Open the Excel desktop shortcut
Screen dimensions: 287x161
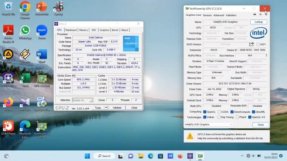coord(25,80)
